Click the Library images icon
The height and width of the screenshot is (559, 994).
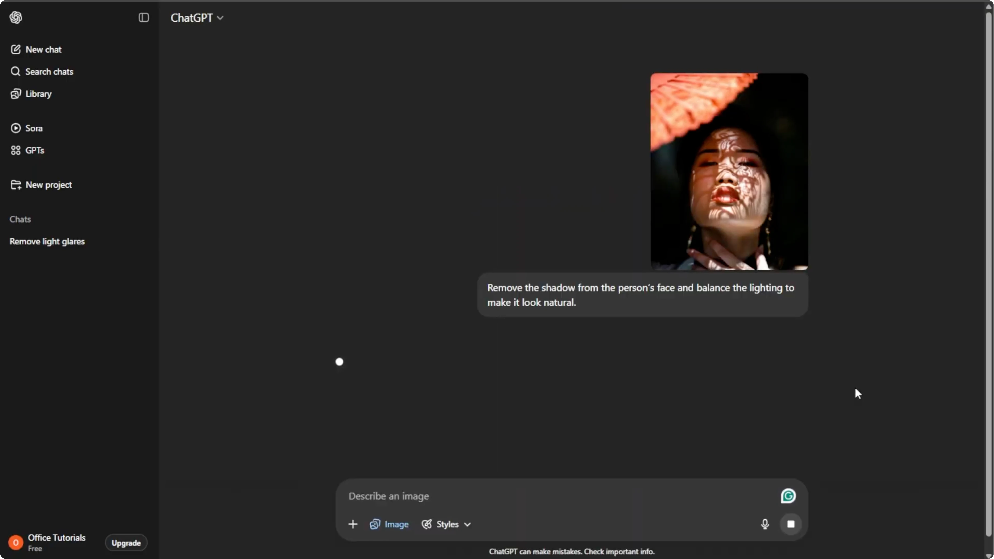coord(15,94)
